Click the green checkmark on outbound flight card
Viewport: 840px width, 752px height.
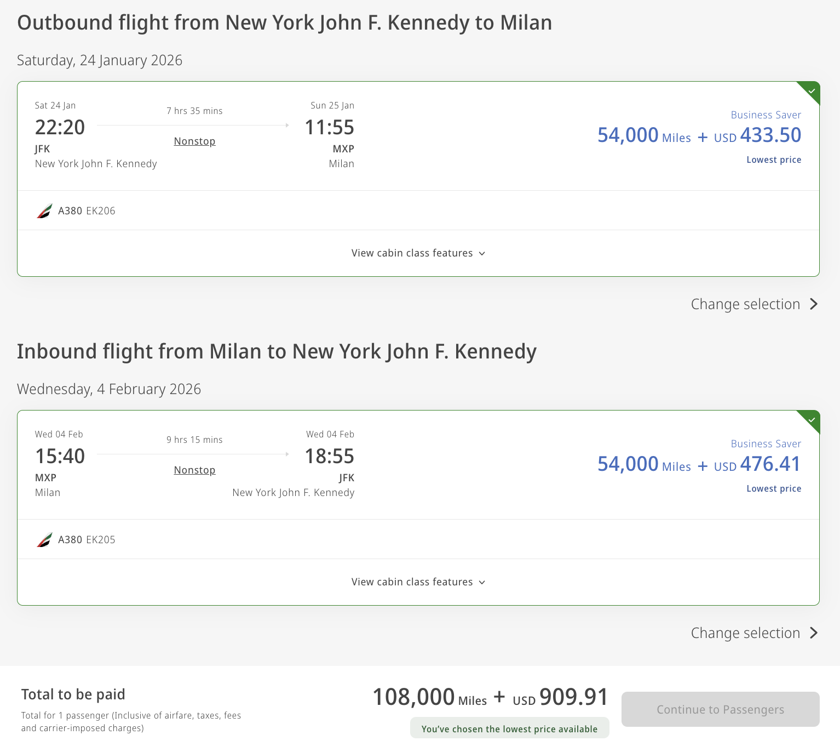click(x=812, y=90)
